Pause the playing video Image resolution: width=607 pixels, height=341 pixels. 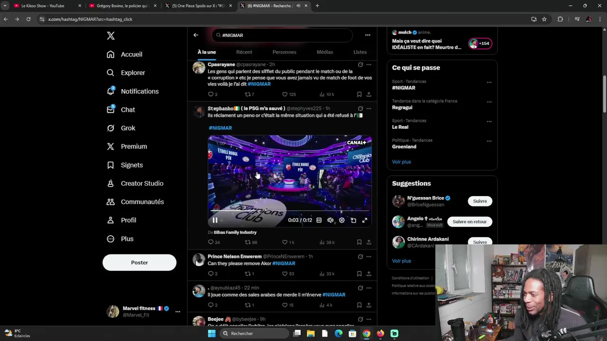pyautogui.click(x=215, y=220)
